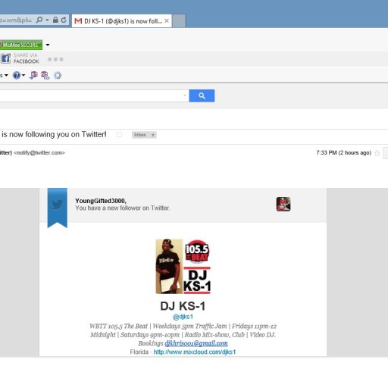Close the DJ KS-1 Gmail tab

tap(167, 21)
